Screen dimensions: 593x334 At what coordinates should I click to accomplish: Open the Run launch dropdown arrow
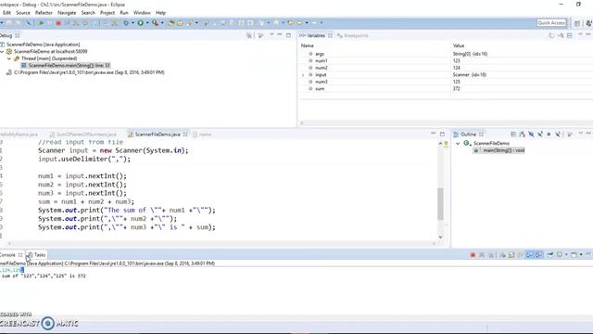(147, 23)
